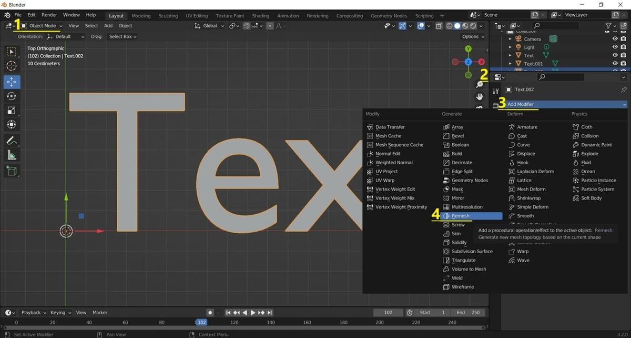Hide Camera with its eye icon
The width and height of the screenshot is (631, 338).
point(615,39)
